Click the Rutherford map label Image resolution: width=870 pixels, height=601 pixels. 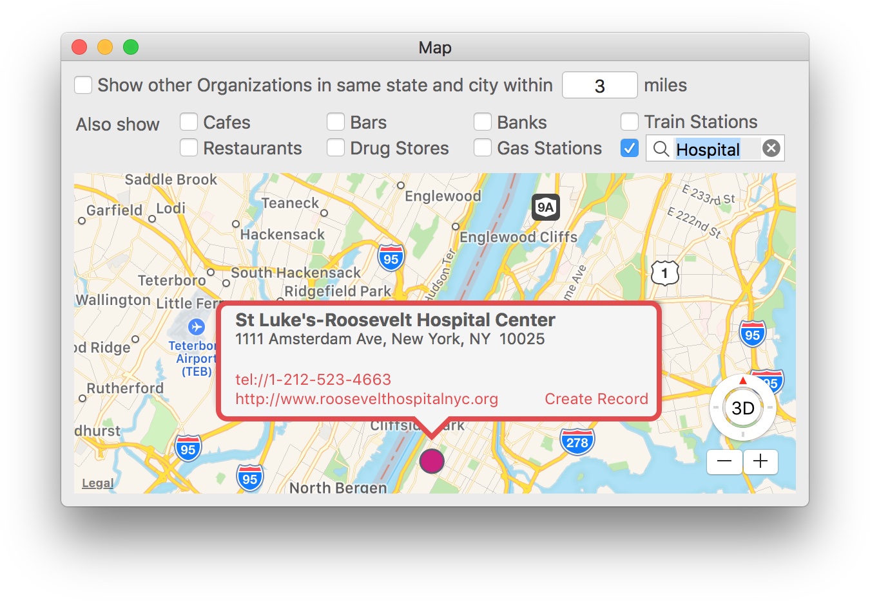125,388
